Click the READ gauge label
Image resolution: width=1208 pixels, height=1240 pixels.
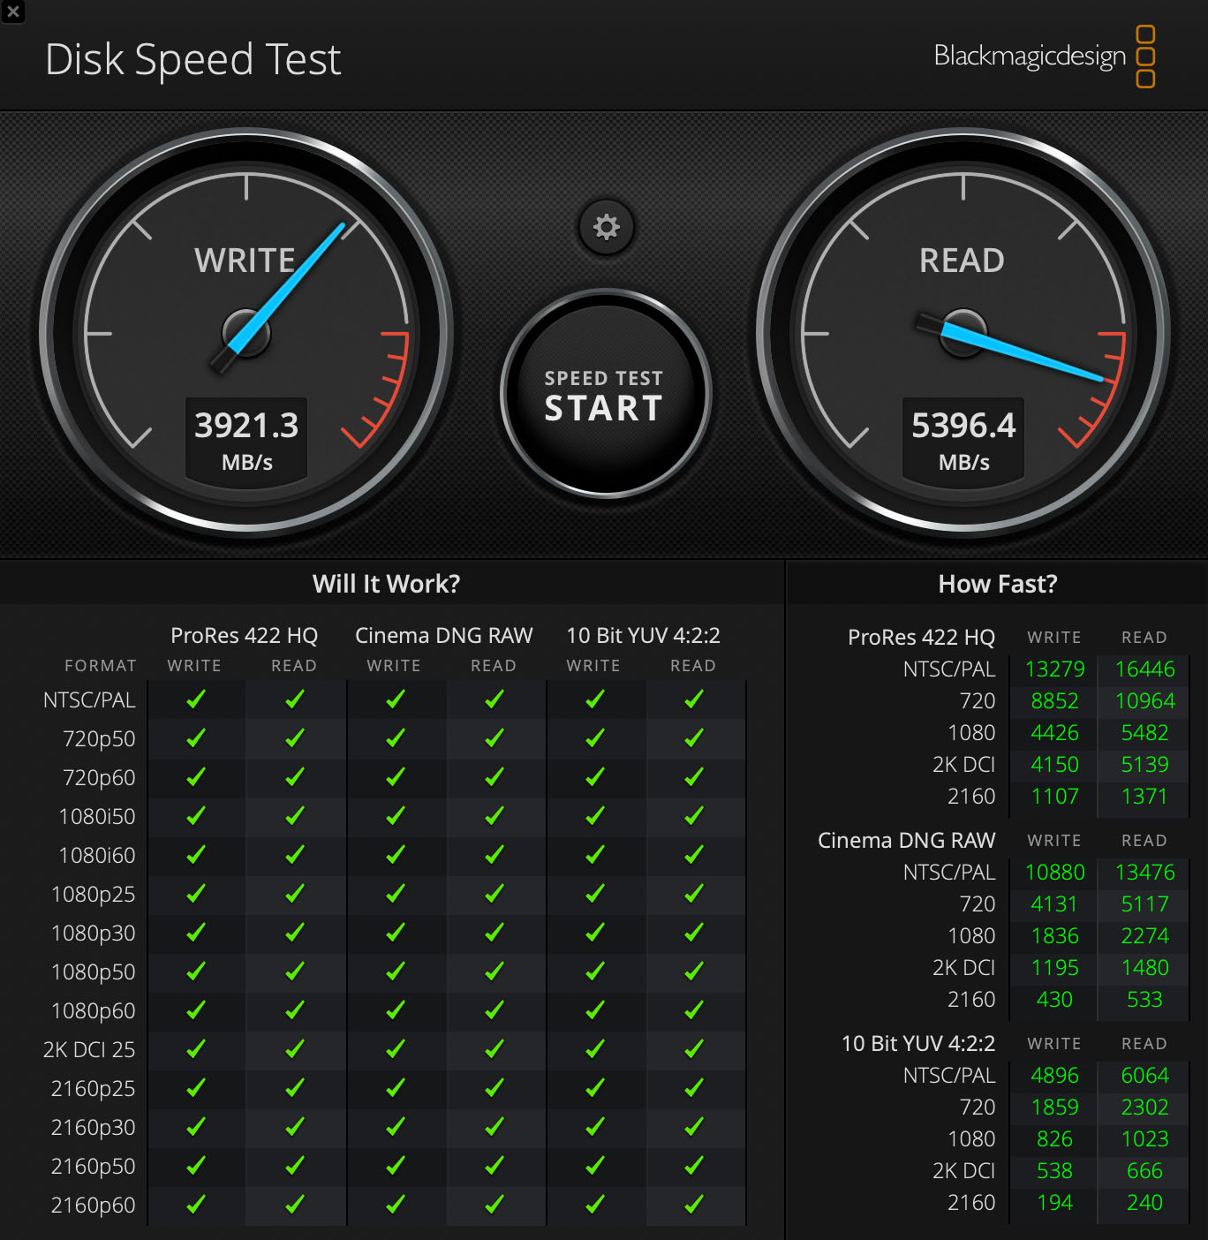[962, 261]
